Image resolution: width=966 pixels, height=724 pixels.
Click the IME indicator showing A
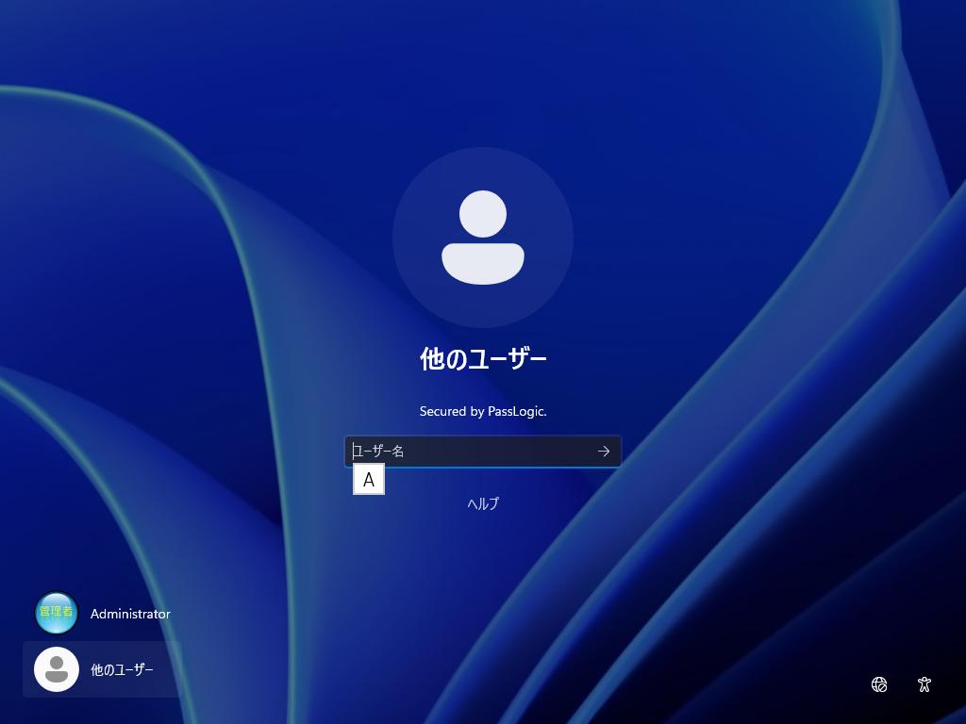[x=369, y=480]
